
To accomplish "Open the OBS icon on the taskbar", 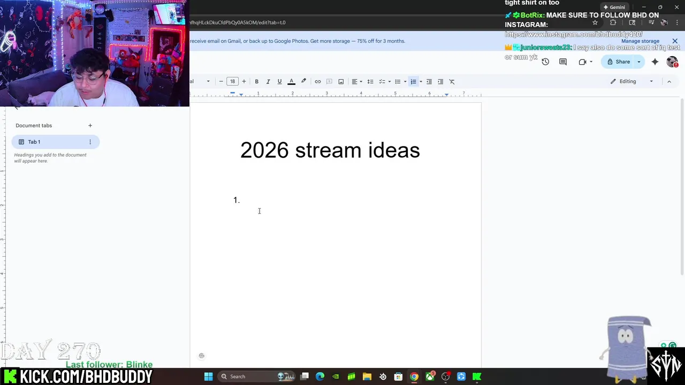I will pos(445,376).
